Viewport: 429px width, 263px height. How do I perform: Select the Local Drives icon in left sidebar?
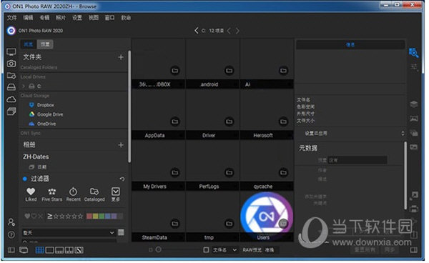[x=11, y=87]
